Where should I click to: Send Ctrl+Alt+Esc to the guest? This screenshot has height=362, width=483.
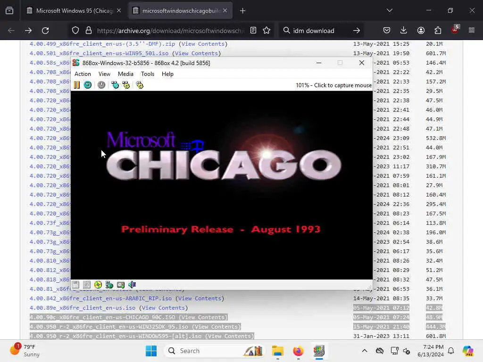(x=126, y=85)
